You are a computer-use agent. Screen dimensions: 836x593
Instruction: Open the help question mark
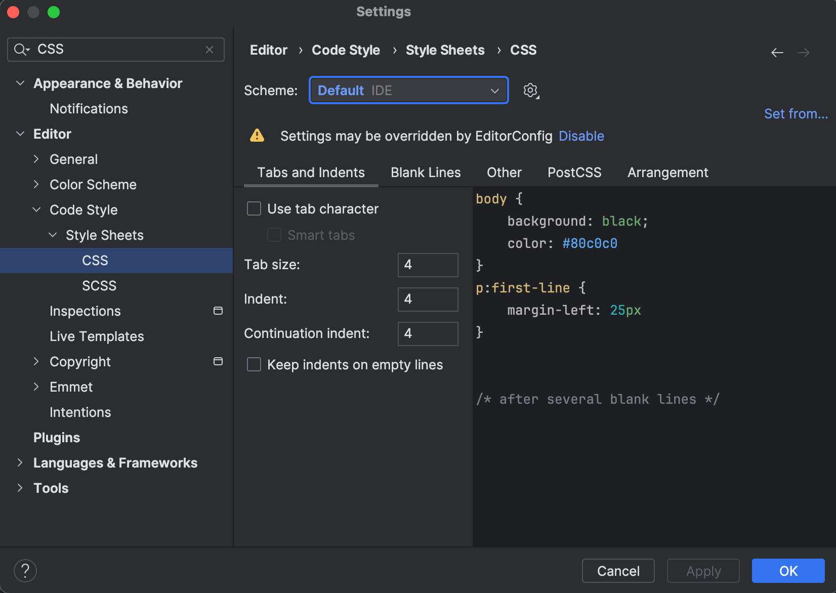tap(25, 570)
